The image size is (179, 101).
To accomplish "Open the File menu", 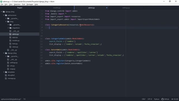I will [2, 4].
